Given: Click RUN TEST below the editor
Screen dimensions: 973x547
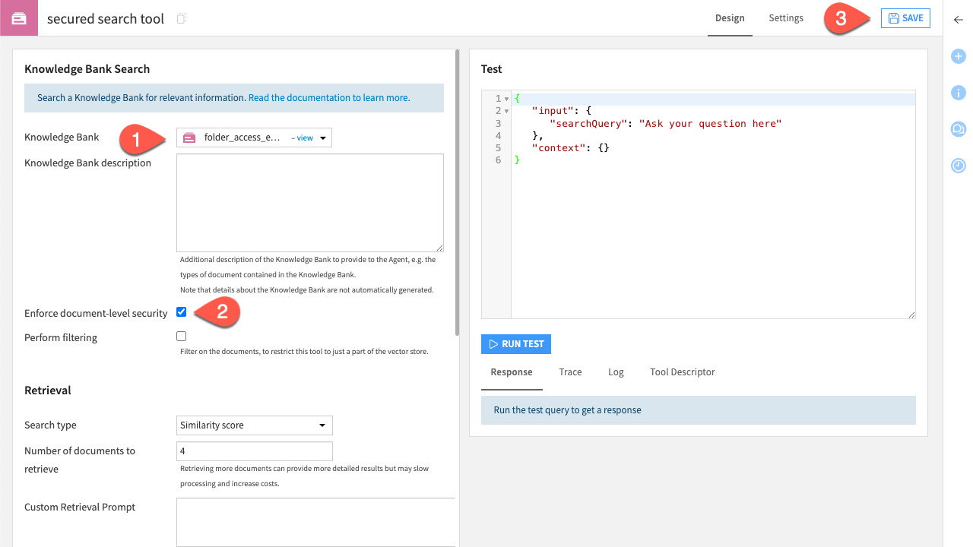Looking at the screenshot, I should coord(516,343).
